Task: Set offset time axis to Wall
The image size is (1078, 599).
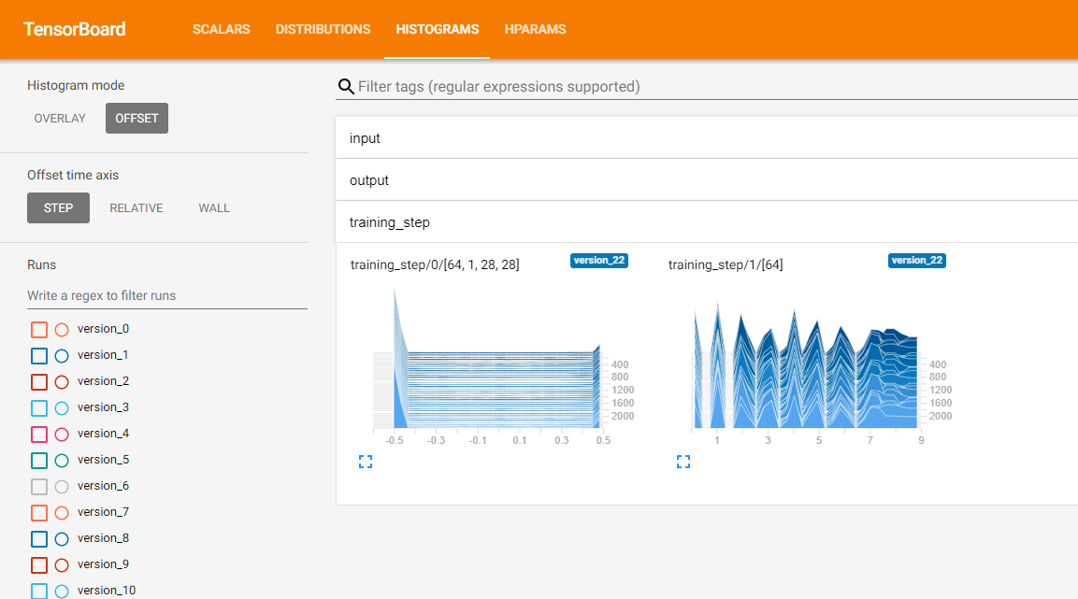Action: point(214,208)
